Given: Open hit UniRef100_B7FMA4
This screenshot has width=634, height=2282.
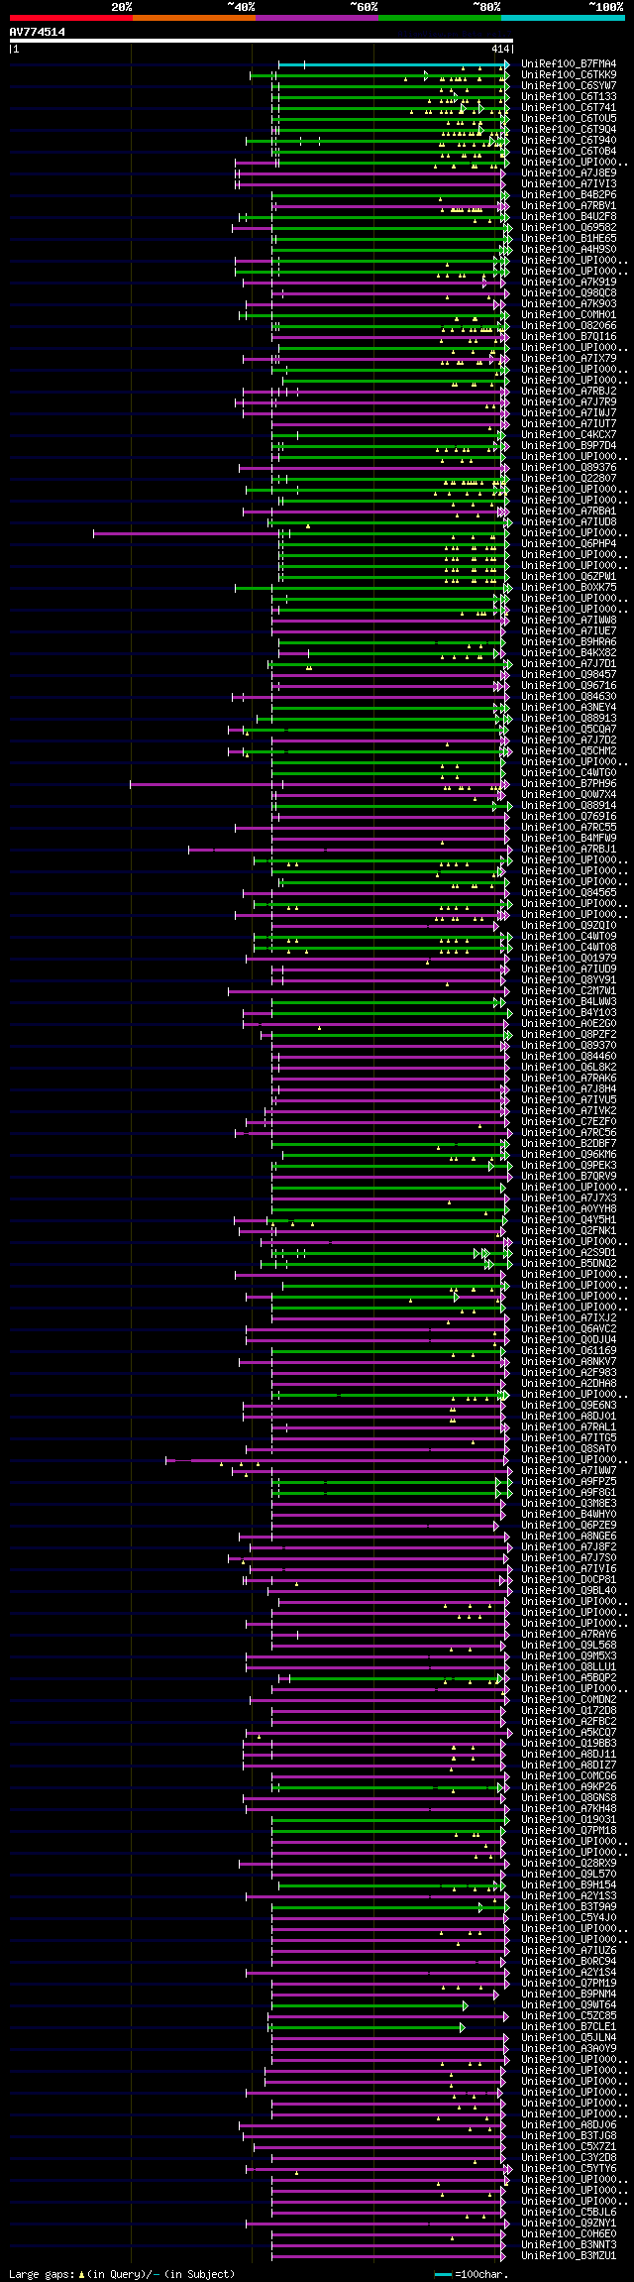Looking at the screenshot, I should [x=569, y=64].
